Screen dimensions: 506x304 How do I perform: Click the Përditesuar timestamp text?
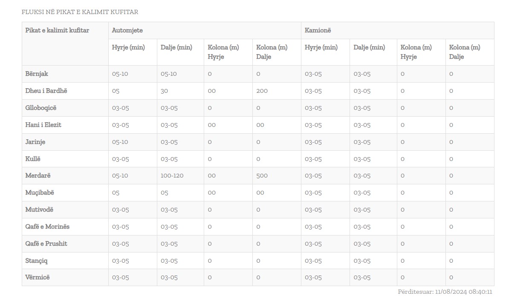coord(445,292)
